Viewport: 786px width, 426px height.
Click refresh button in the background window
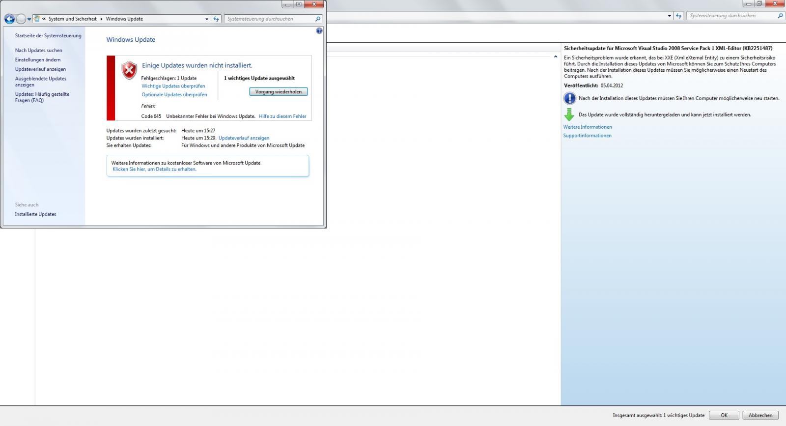pyautogui.click(x=679, y=16)
